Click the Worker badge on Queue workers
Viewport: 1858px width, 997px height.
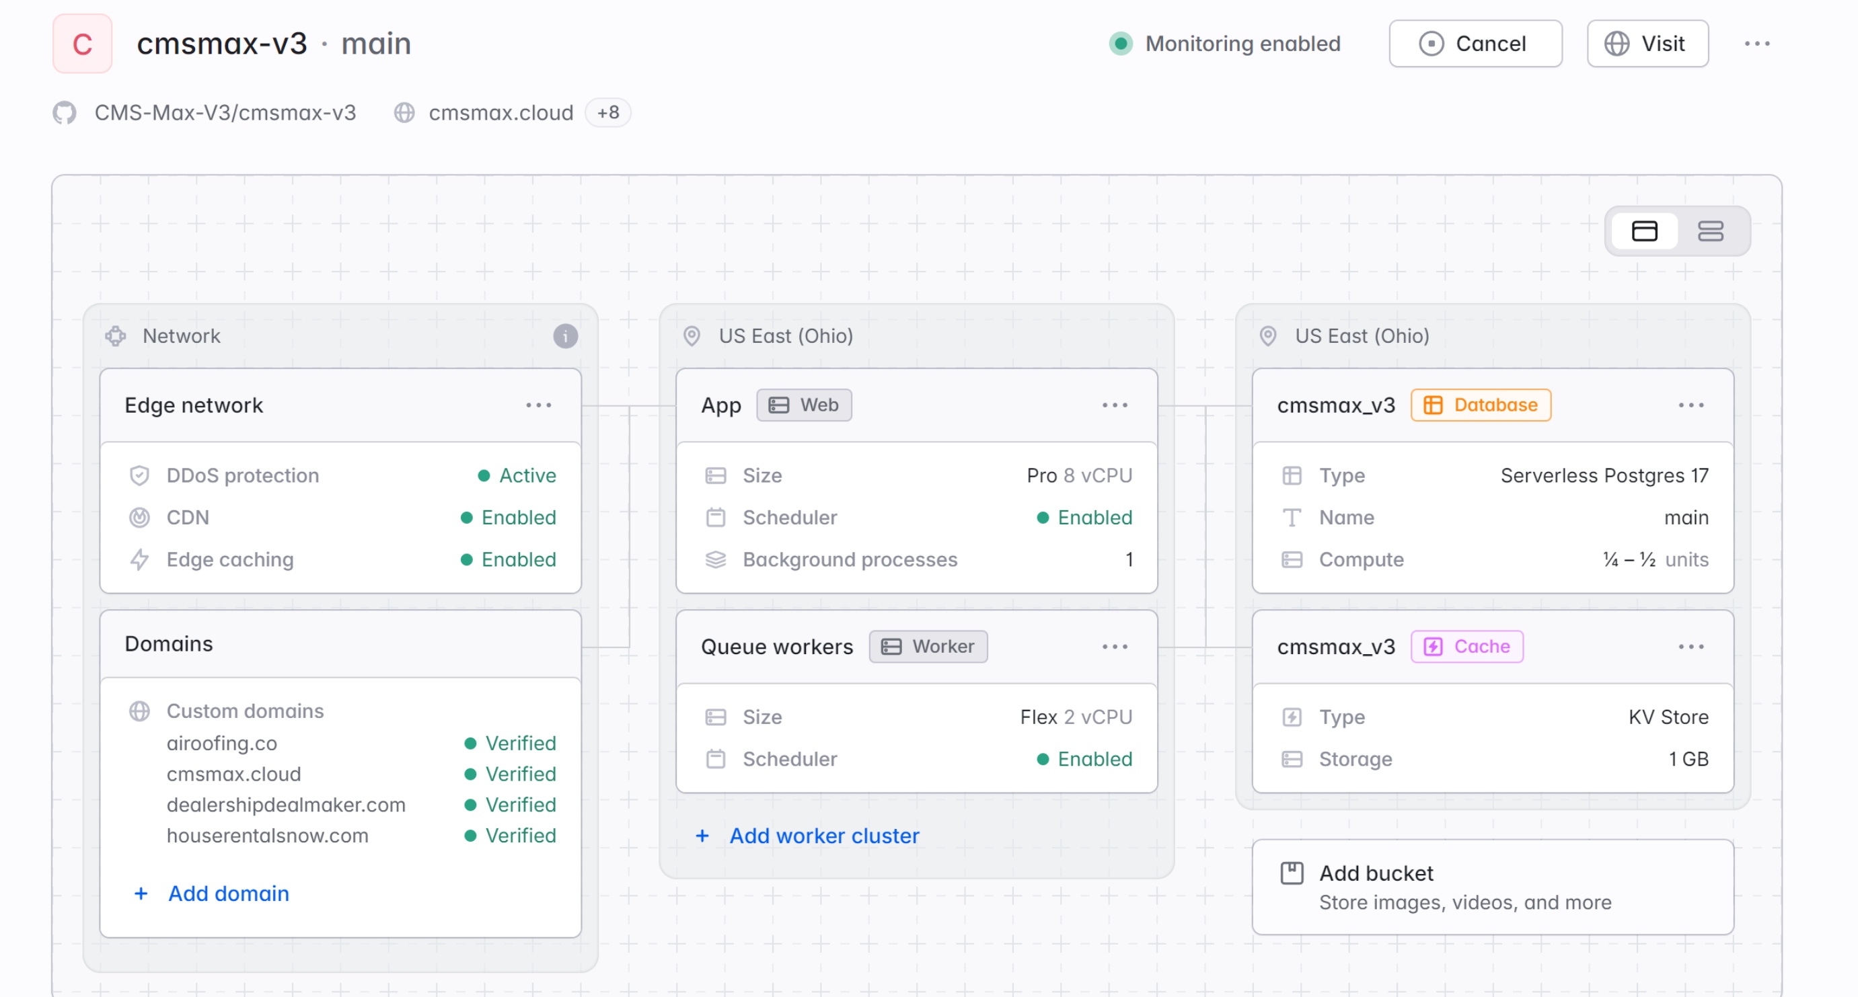point(928,647)
